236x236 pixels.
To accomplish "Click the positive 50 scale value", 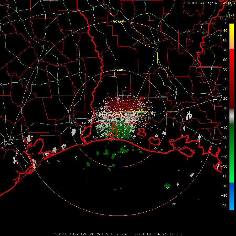I will pyautogui.click(x=225, y=69).
